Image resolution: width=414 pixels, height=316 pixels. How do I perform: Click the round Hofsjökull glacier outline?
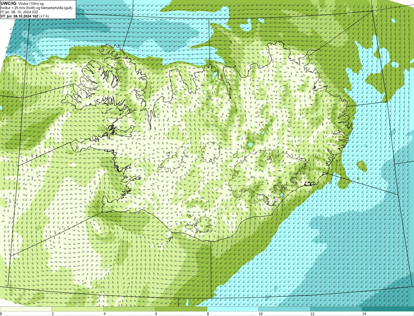pos(211,152)
